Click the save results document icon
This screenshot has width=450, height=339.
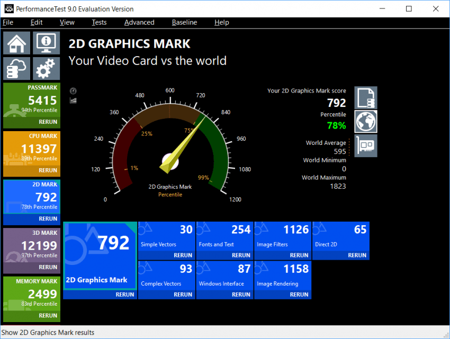pos(366,98)
